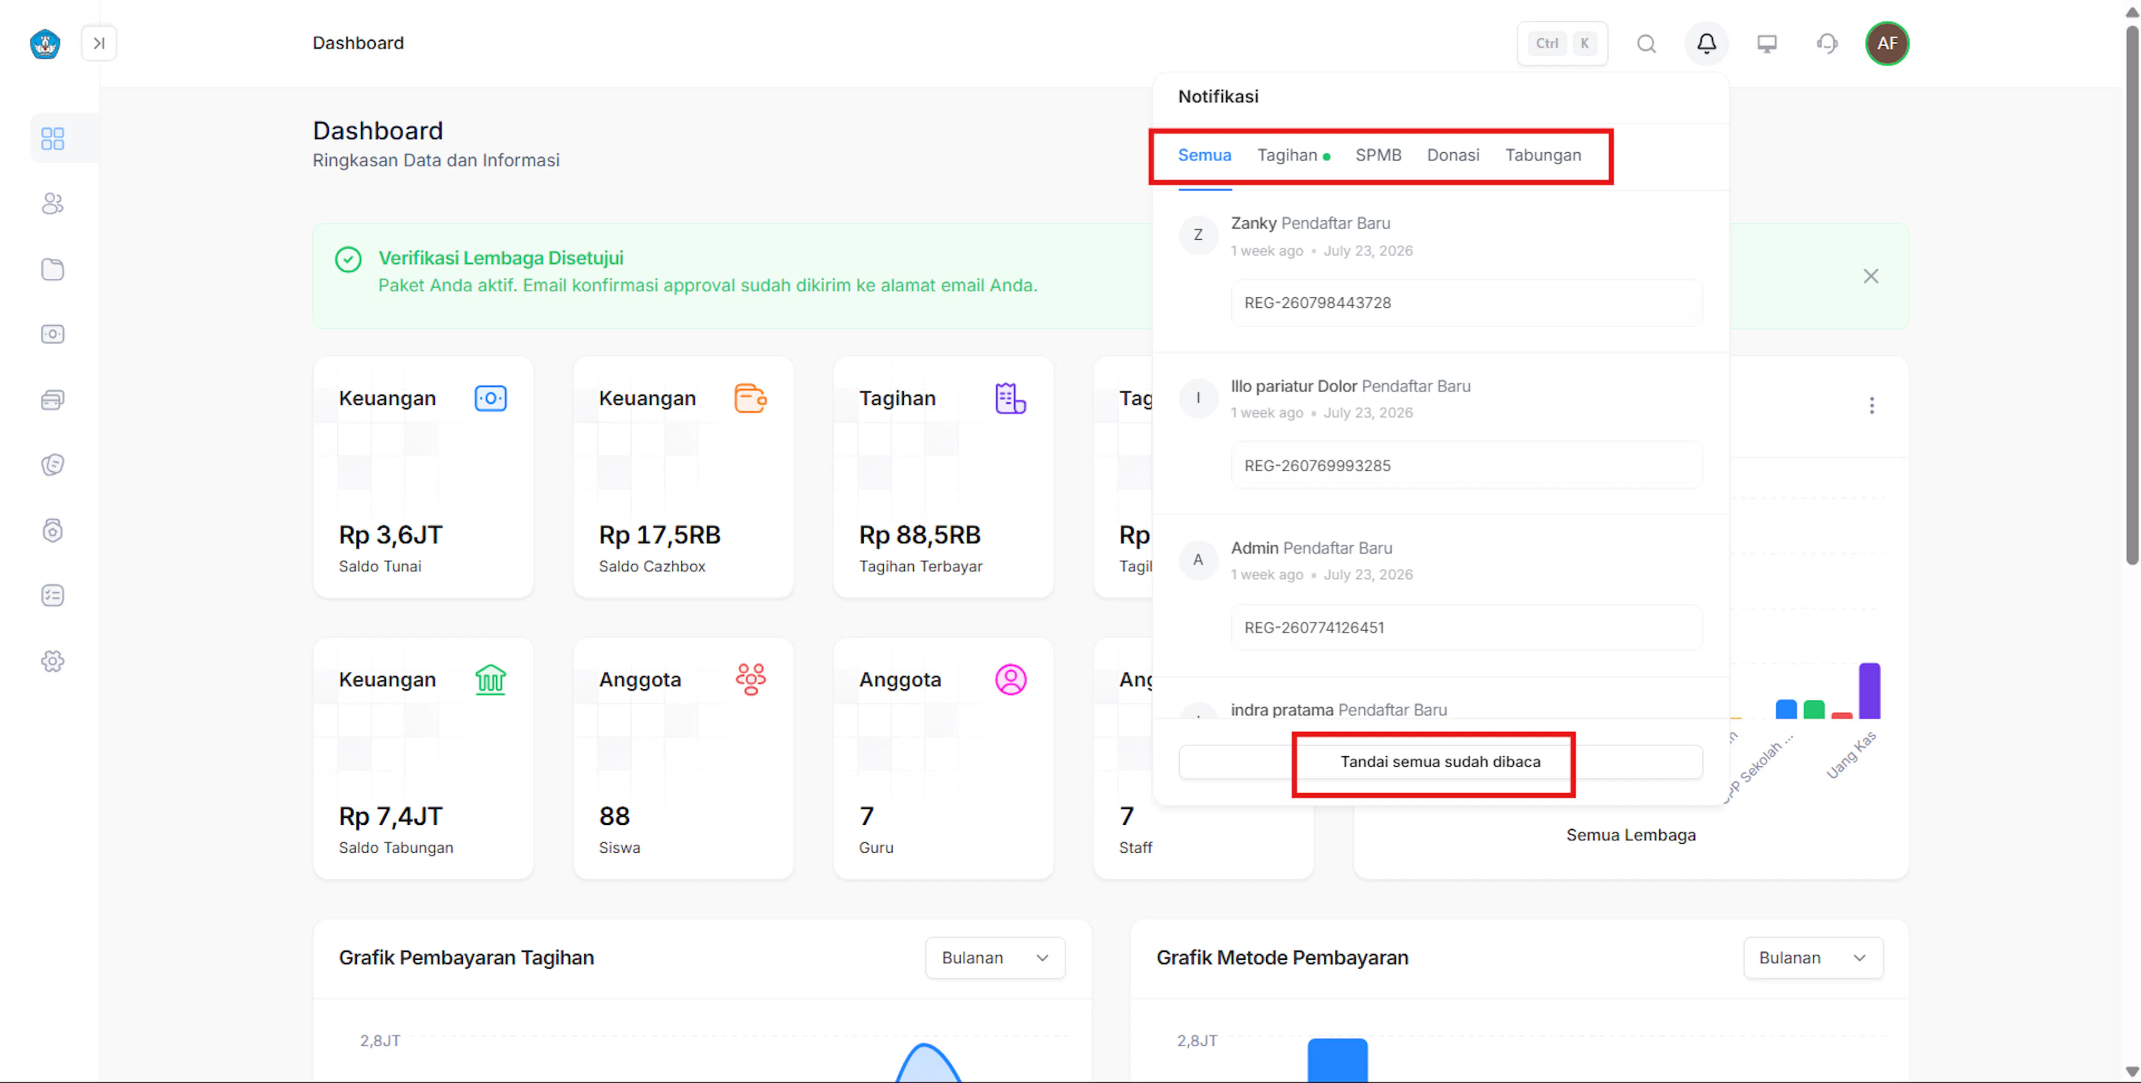This screenshot has height=1083, width=2141.
Task: Click the Tagihan Terbayar invoice icon
Action: click(1011, 398)
